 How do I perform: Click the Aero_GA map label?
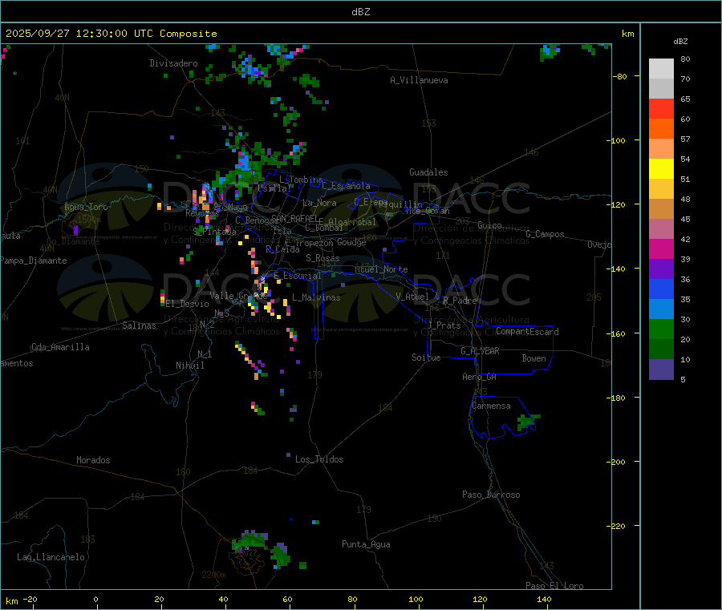pyautogui.click(x=480, y=377)
